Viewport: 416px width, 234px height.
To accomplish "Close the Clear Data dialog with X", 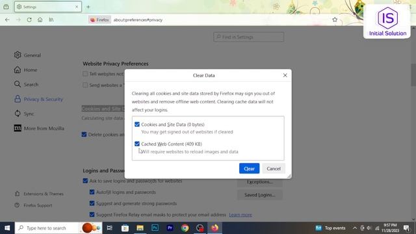I will pos(285,75).
